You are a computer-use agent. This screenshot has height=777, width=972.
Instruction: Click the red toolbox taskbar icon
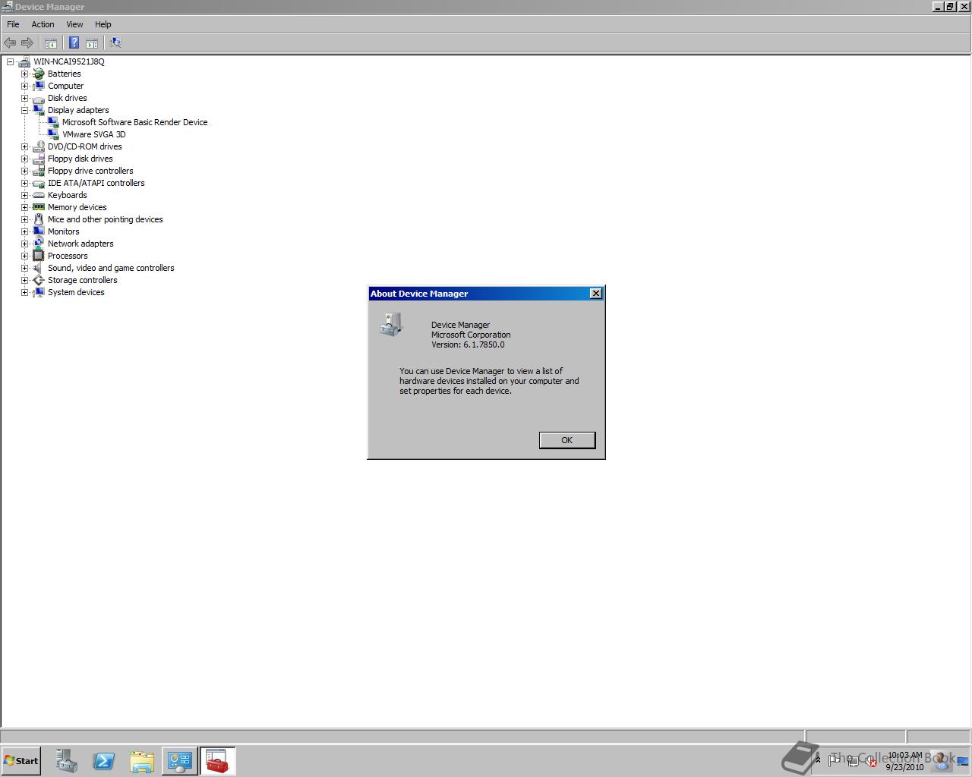pos(217,761)
